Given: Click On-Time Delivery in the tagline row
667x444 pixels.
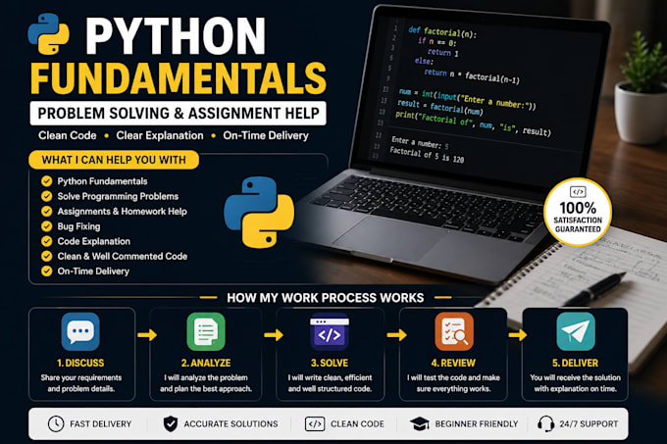Looking at the screenshot, I should point(266,135).
